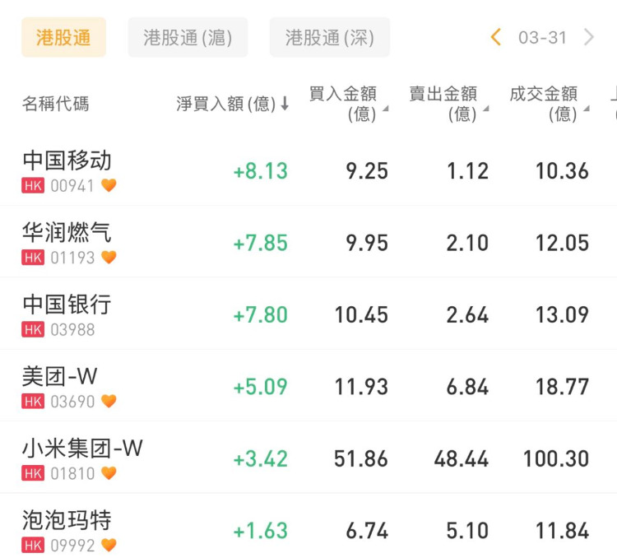617x558 pixels.
Task: Click buy amount 10.45
Action: point(361,314)
